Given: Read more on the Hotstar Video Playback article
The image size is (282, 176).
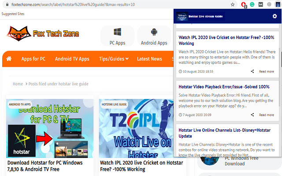Looking at the screenshot, I should (266, 115).
